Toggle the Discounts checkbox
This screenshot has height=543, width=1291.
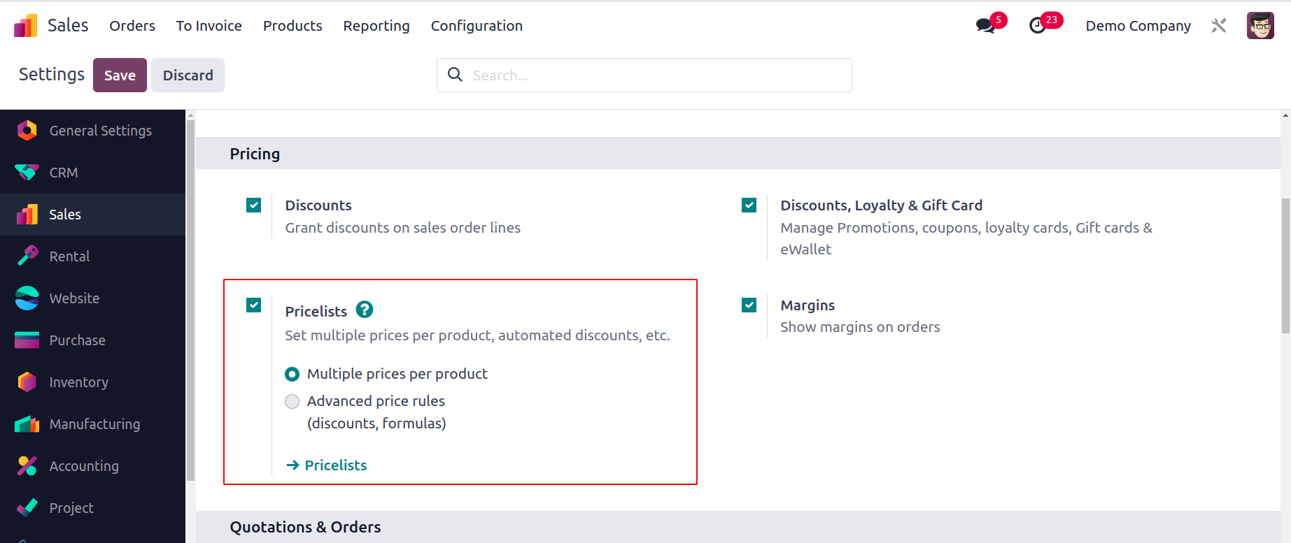click(254, 205)
